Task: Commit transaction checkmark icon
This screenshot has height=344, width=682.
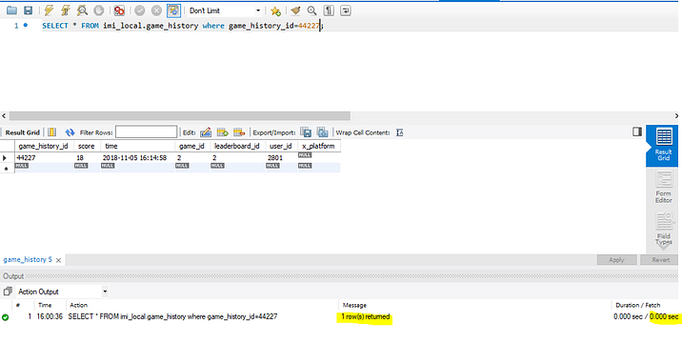Action: click(140, 10)
